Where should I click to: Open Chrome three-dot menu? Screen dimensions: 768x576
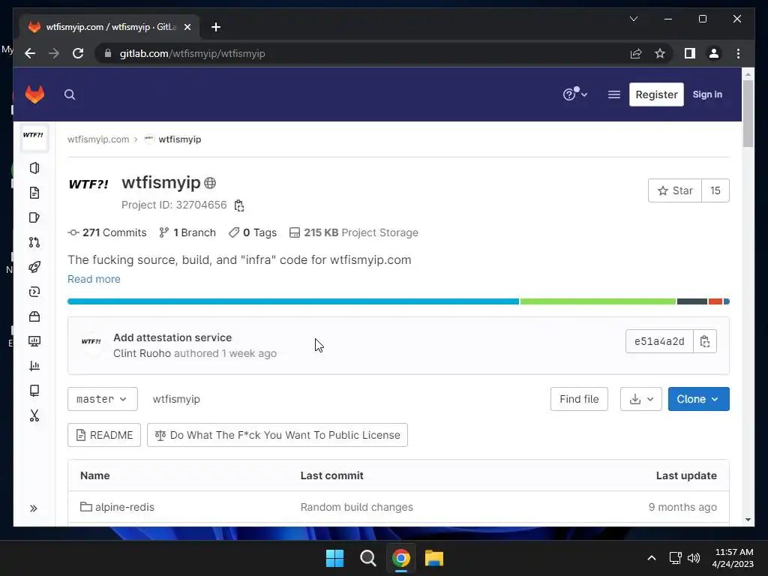(738, 53)
